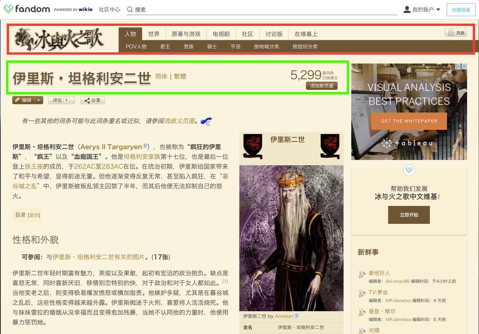Open the TV:萝丝 recent activity link
Screen dimensions: 479x334
click(378, 293)
